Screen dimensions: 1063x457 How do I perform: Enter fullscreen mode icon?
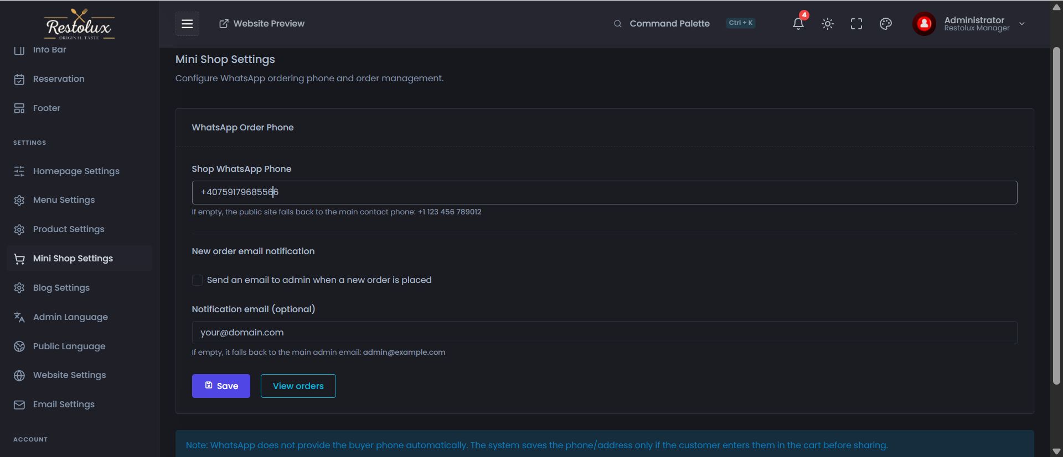[x=856, y=24]
